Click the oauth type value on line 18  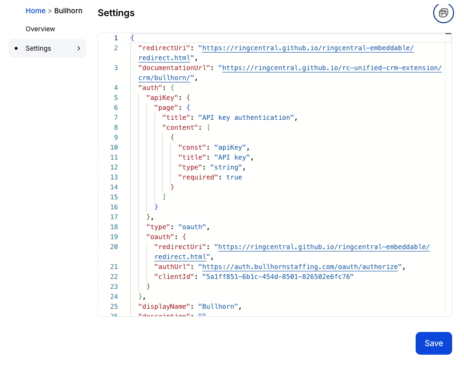192,227
